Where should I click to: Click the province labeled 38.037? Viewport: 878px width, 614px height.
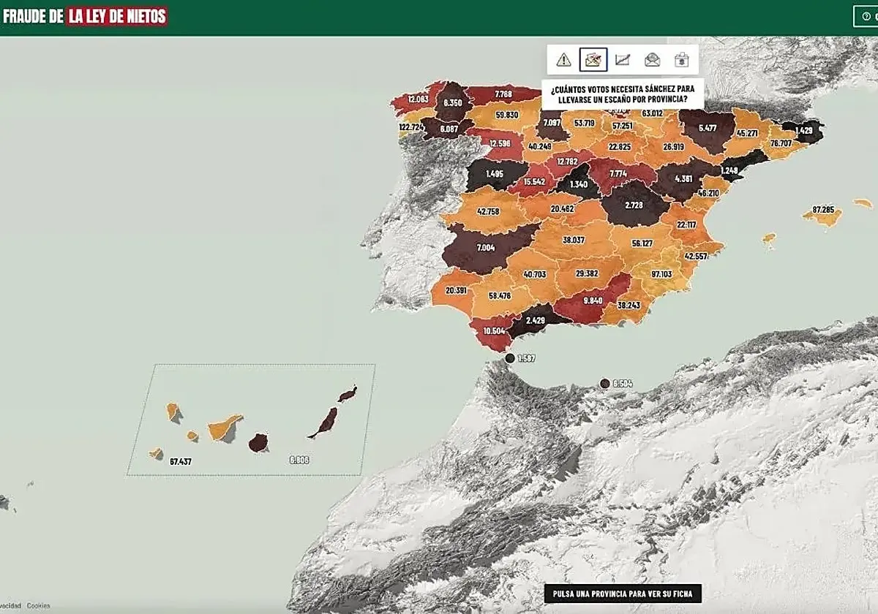[x=574, y=240]
